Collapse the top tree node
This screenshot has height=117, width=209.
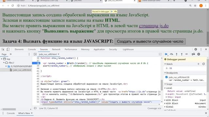(x=2, y=59)
